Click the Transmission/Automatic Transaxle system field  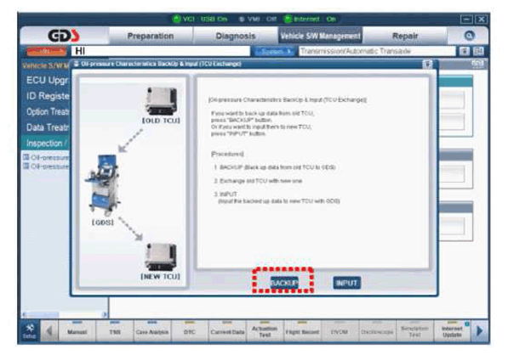376,51
